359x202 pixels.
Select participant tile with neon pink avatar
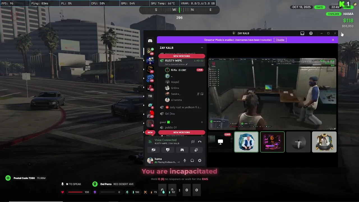(272, 142)
